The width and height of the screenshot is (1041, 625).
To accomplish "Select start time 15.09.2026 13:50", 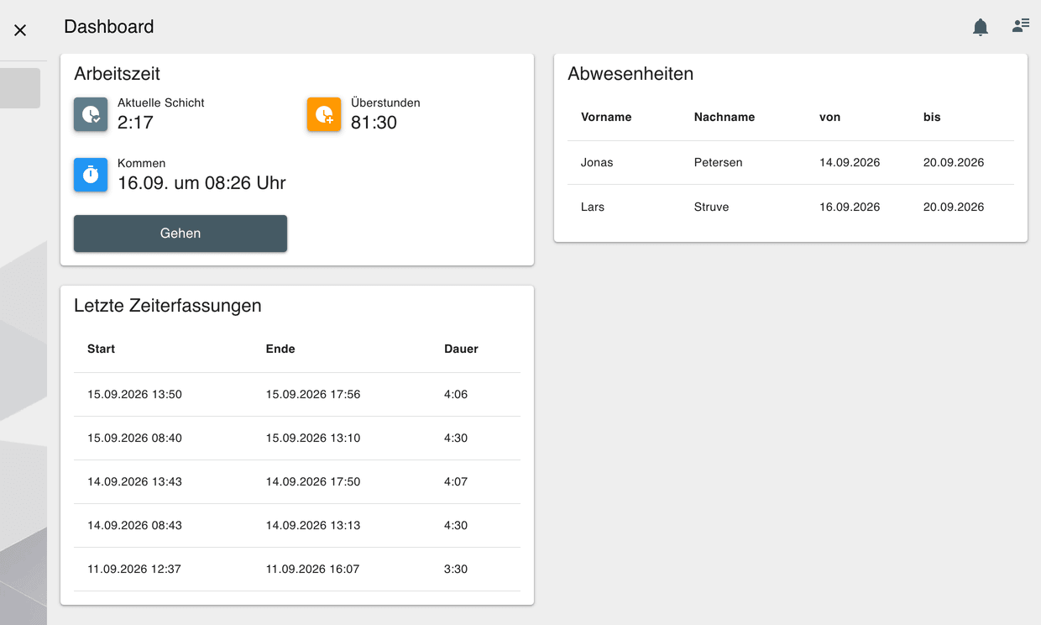I will point(134,394).
